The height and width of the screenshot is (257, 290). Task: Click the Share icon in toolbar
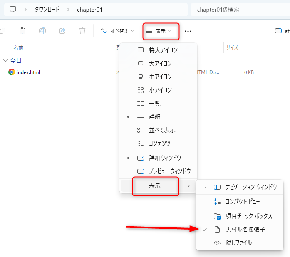click(x=62, y=31)
